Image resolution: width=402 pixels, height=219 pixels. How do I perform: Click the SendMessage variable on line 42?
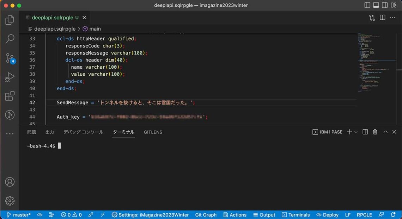point(72,102)
